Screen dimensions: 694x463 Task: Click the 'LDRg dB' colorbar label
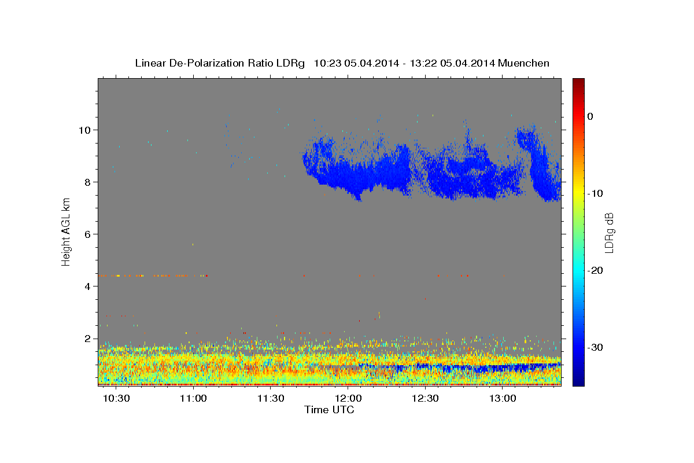609,233
